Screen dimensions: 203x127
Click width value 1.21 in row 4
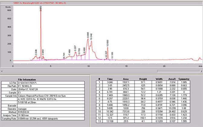point(159,92)
